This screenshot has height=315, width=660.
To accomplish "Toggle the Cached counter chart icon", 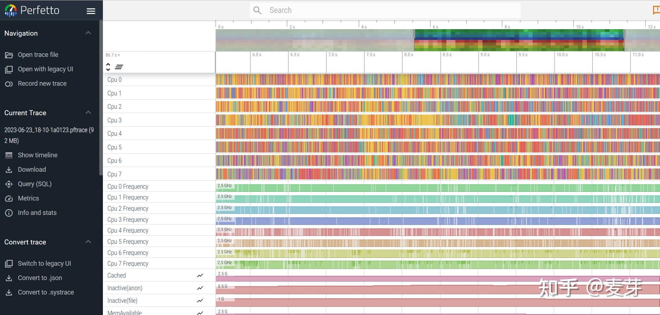I will pyautogui.click(x=200, y=275).
